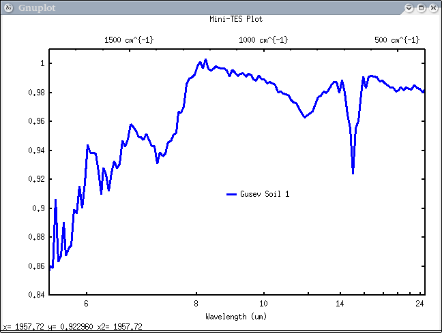Click the 'Gusev Soil 1' legend label

point(265,194)
